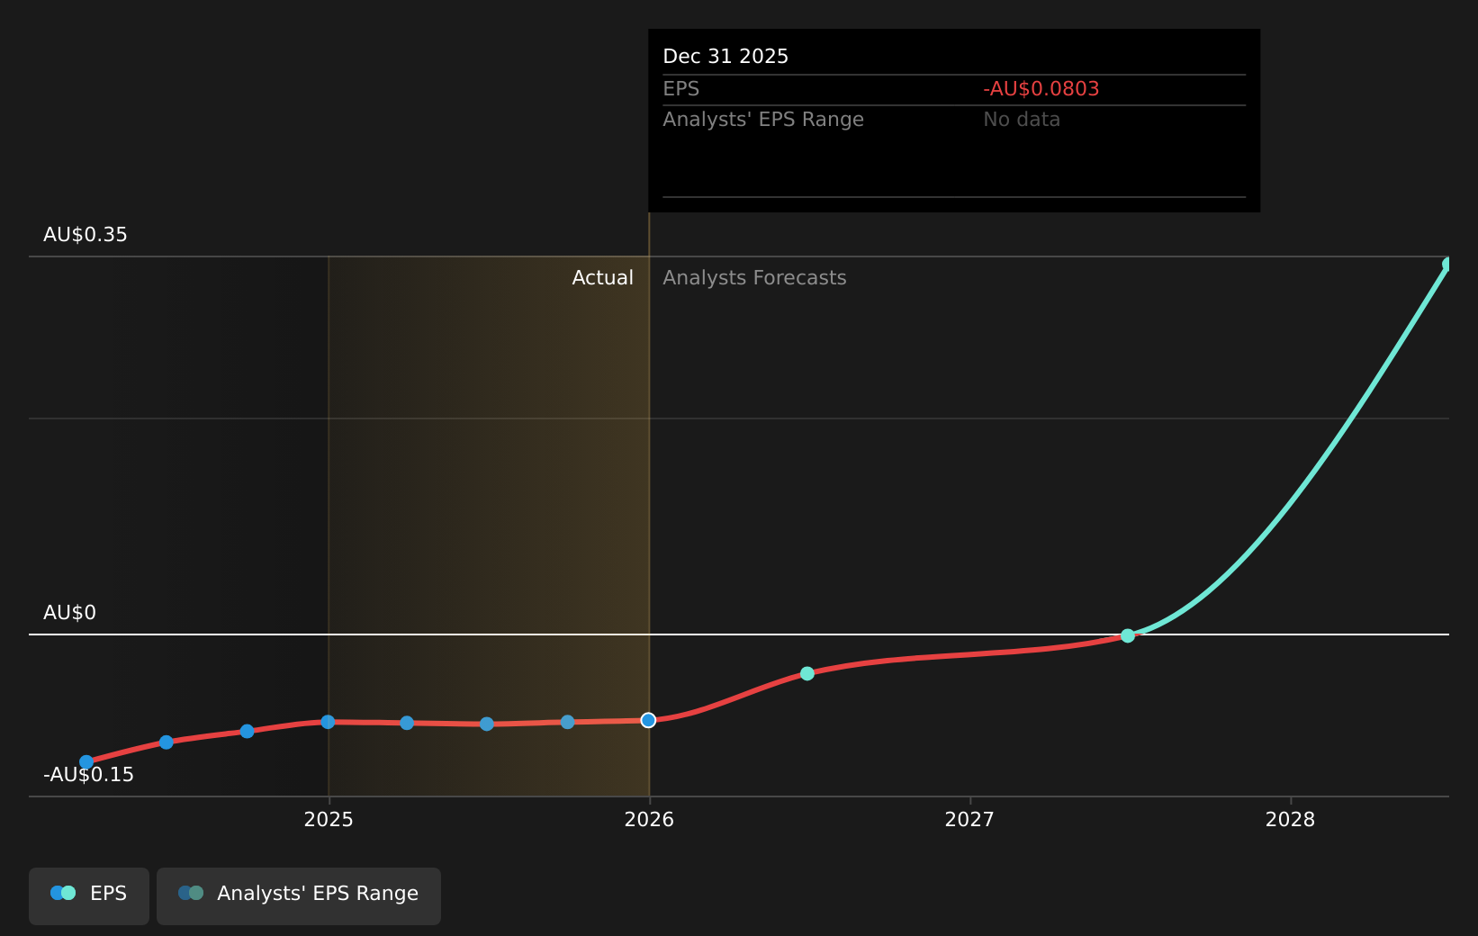
Task: Click the AU$0.35 y-axis label
Action: [x=86, y=235]
